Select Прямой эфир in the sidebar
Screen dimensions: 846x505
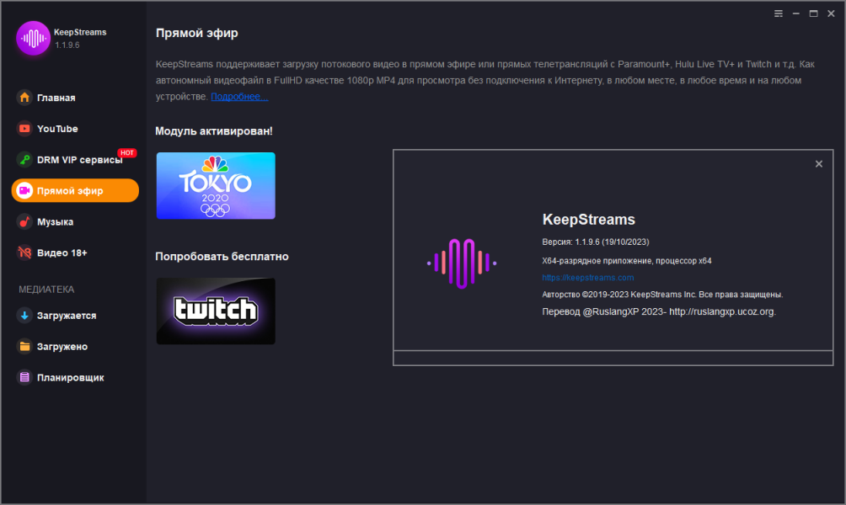75,191
